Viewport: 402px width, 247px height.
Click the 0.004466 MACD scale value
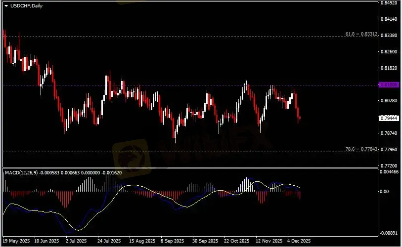coord(389,172)
